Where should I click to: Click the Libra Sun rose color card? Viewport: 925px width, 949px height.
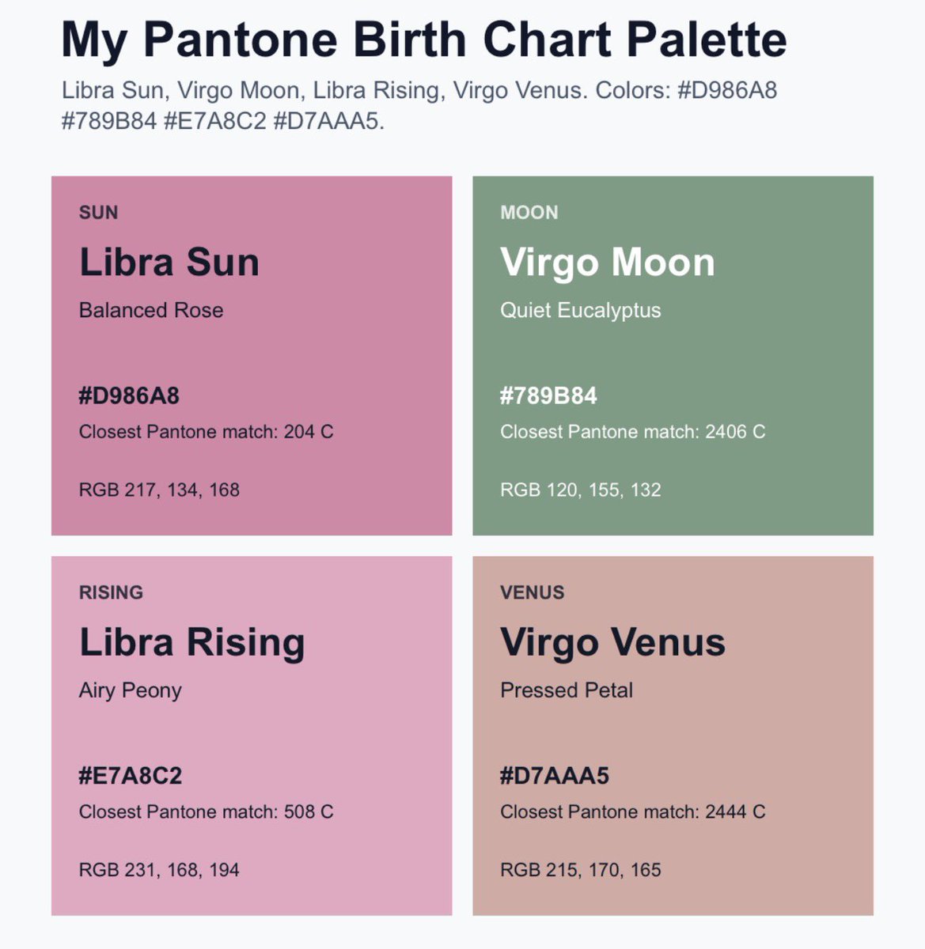(252, 356)
